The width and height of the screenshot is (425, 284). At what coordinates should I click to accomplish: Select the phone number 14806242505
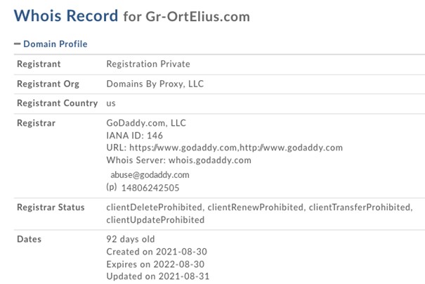[150, 188]
